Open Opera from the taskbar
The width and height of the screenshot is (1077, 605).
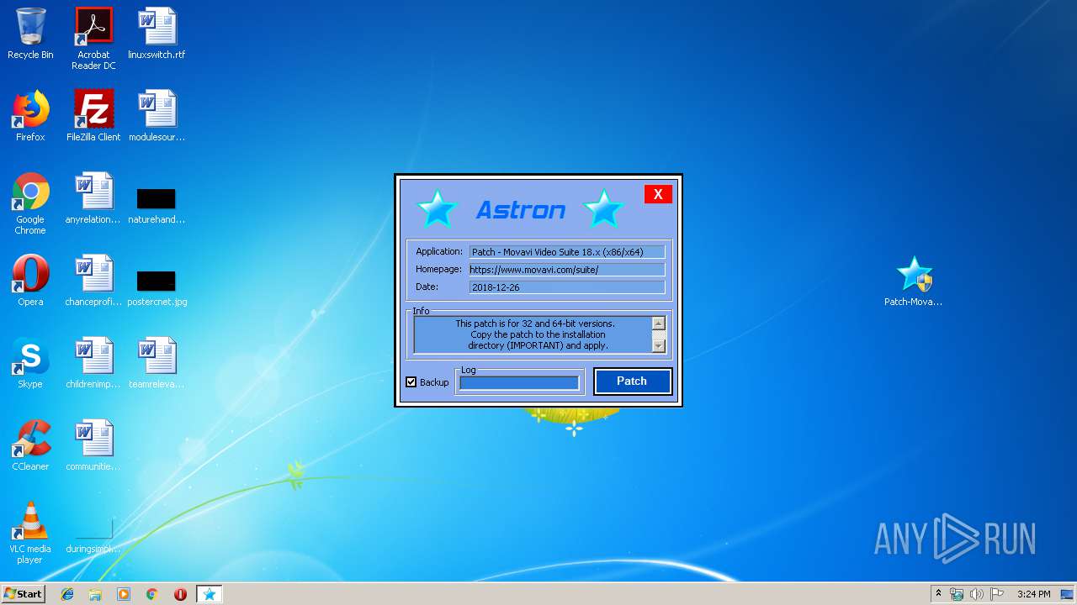click(x=180, y=594)
